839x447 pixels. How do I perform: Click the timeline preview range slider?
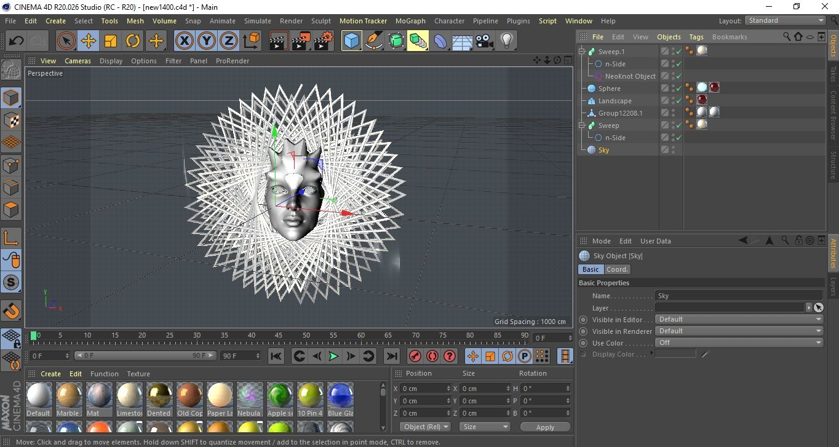[x=145, y=355]
